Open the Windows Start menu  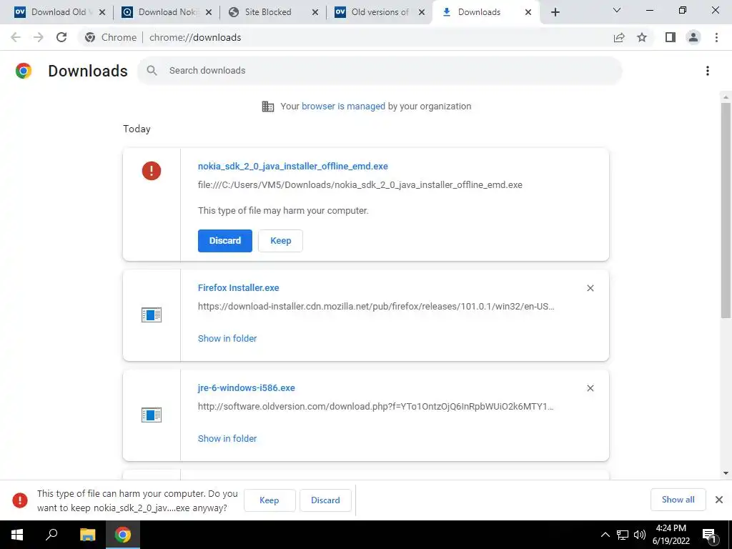tap(17, 535)
